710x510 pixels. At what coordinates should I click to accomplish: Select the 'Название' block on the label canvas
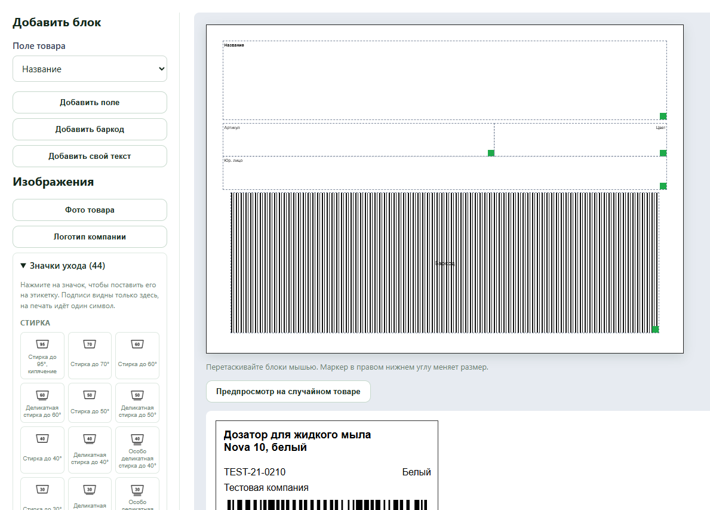coord(445,80)
